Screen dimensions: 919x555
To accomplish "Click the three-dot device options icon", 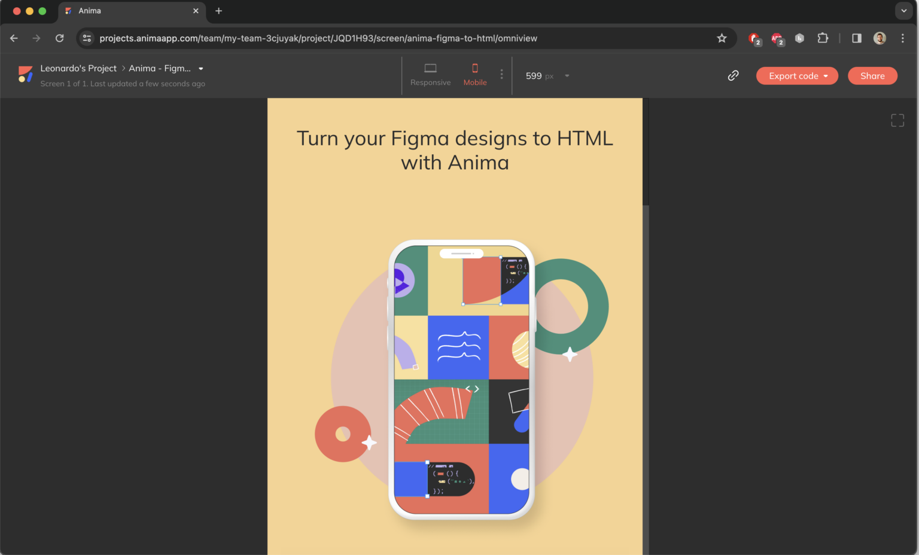I will pyautogui.click(x=501, y=75).
